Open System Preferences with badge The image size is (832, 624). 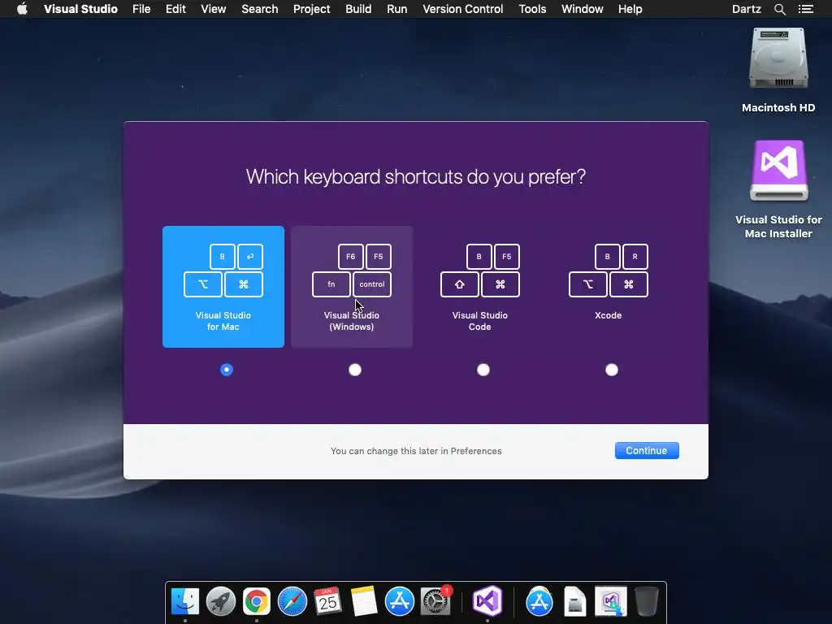(435, 601)
